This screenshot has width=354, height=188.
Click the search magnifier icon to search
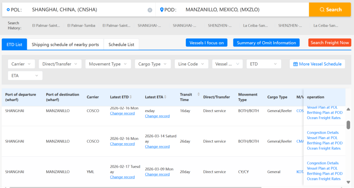coord(323,9)
